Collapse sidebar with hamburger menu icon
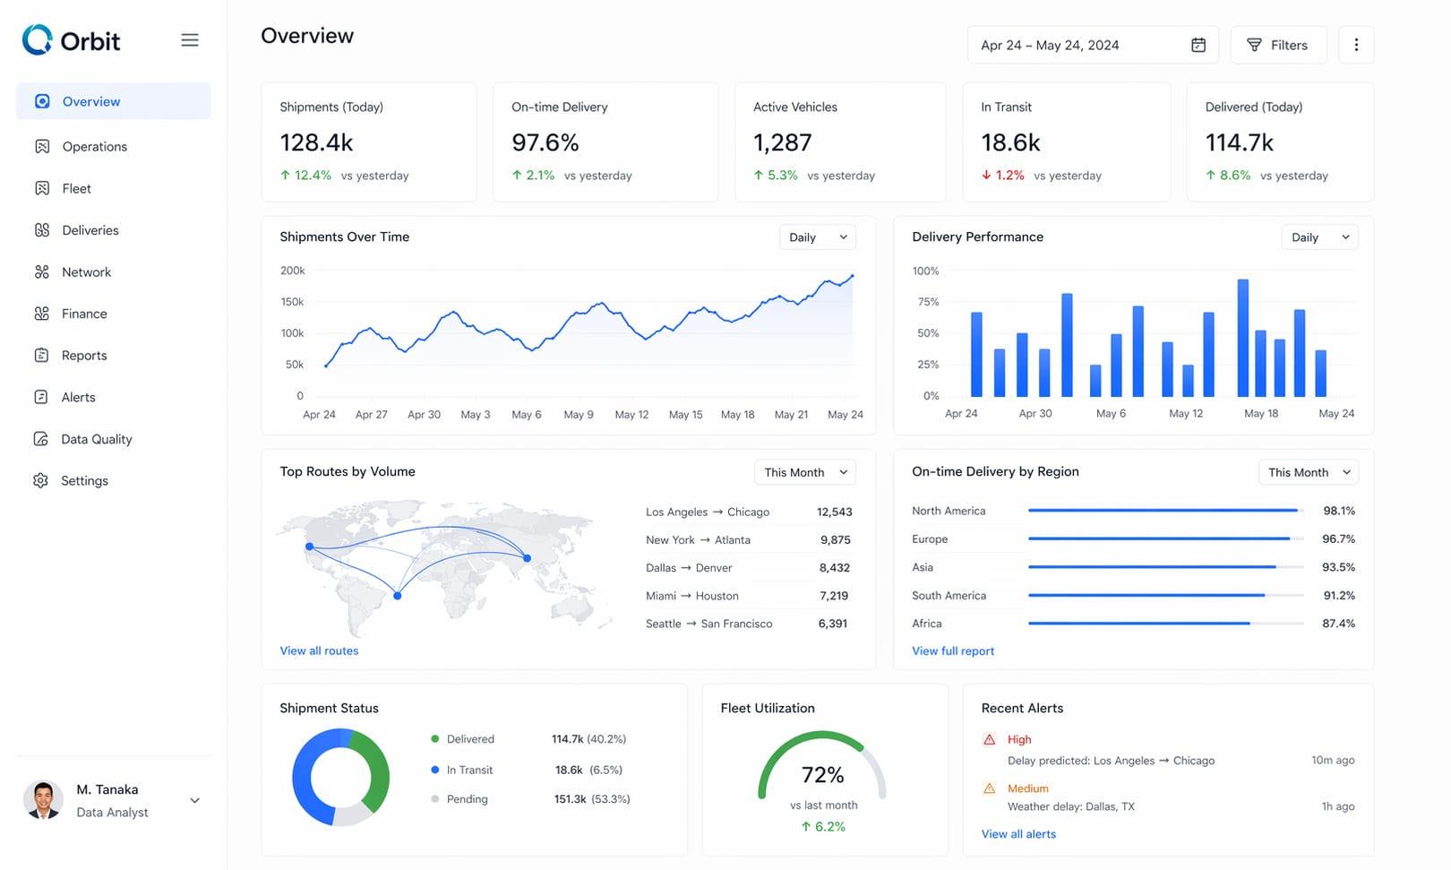The image size is (1451, 870). point(190,40)
